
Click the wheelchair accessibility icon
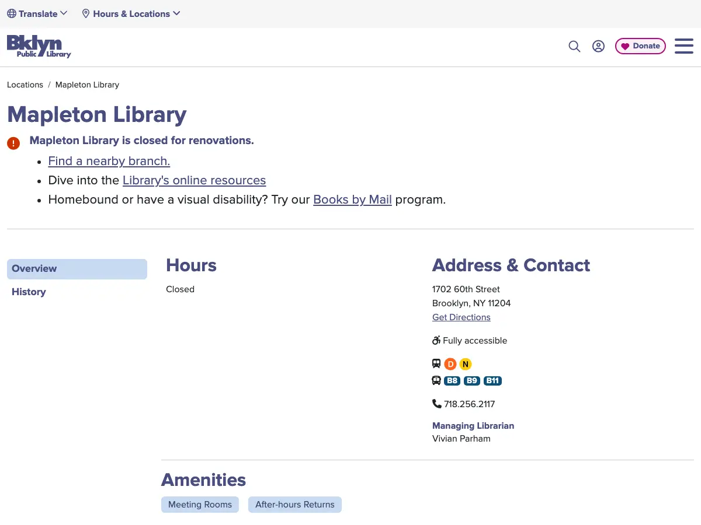tap(436, 340)
